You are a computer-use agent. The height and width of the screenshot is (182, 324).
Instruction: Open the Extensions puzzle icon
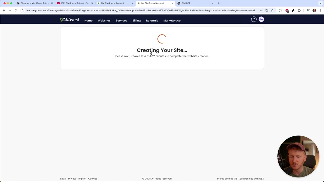tap(299, 10)
